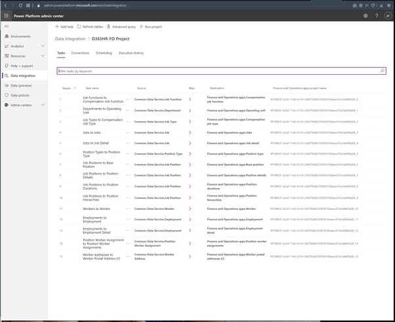Click the browser address bar
This screenshot has width=395, height=322.
click(x=85, y=5)
